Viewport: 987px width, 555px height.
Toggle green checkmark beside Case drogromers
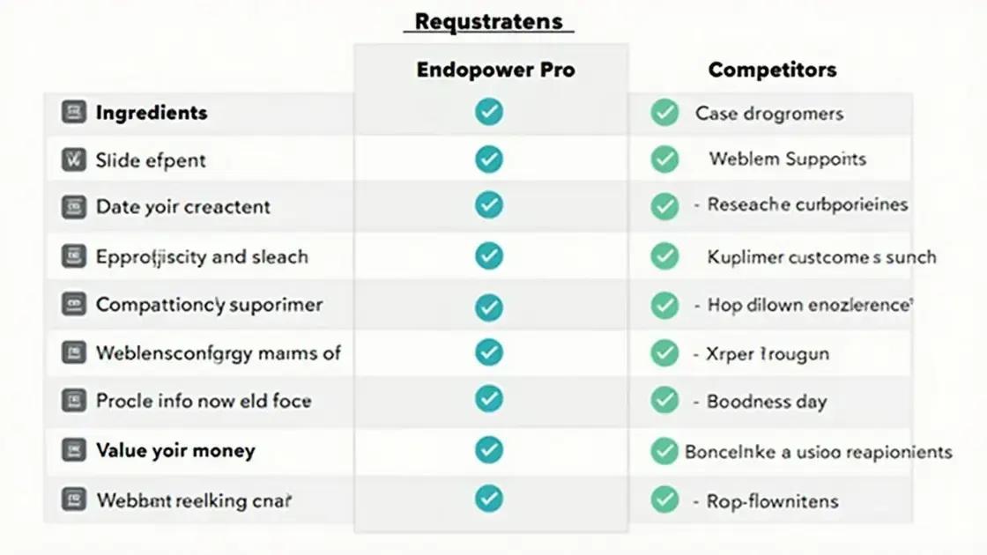[x=664, y=113]
